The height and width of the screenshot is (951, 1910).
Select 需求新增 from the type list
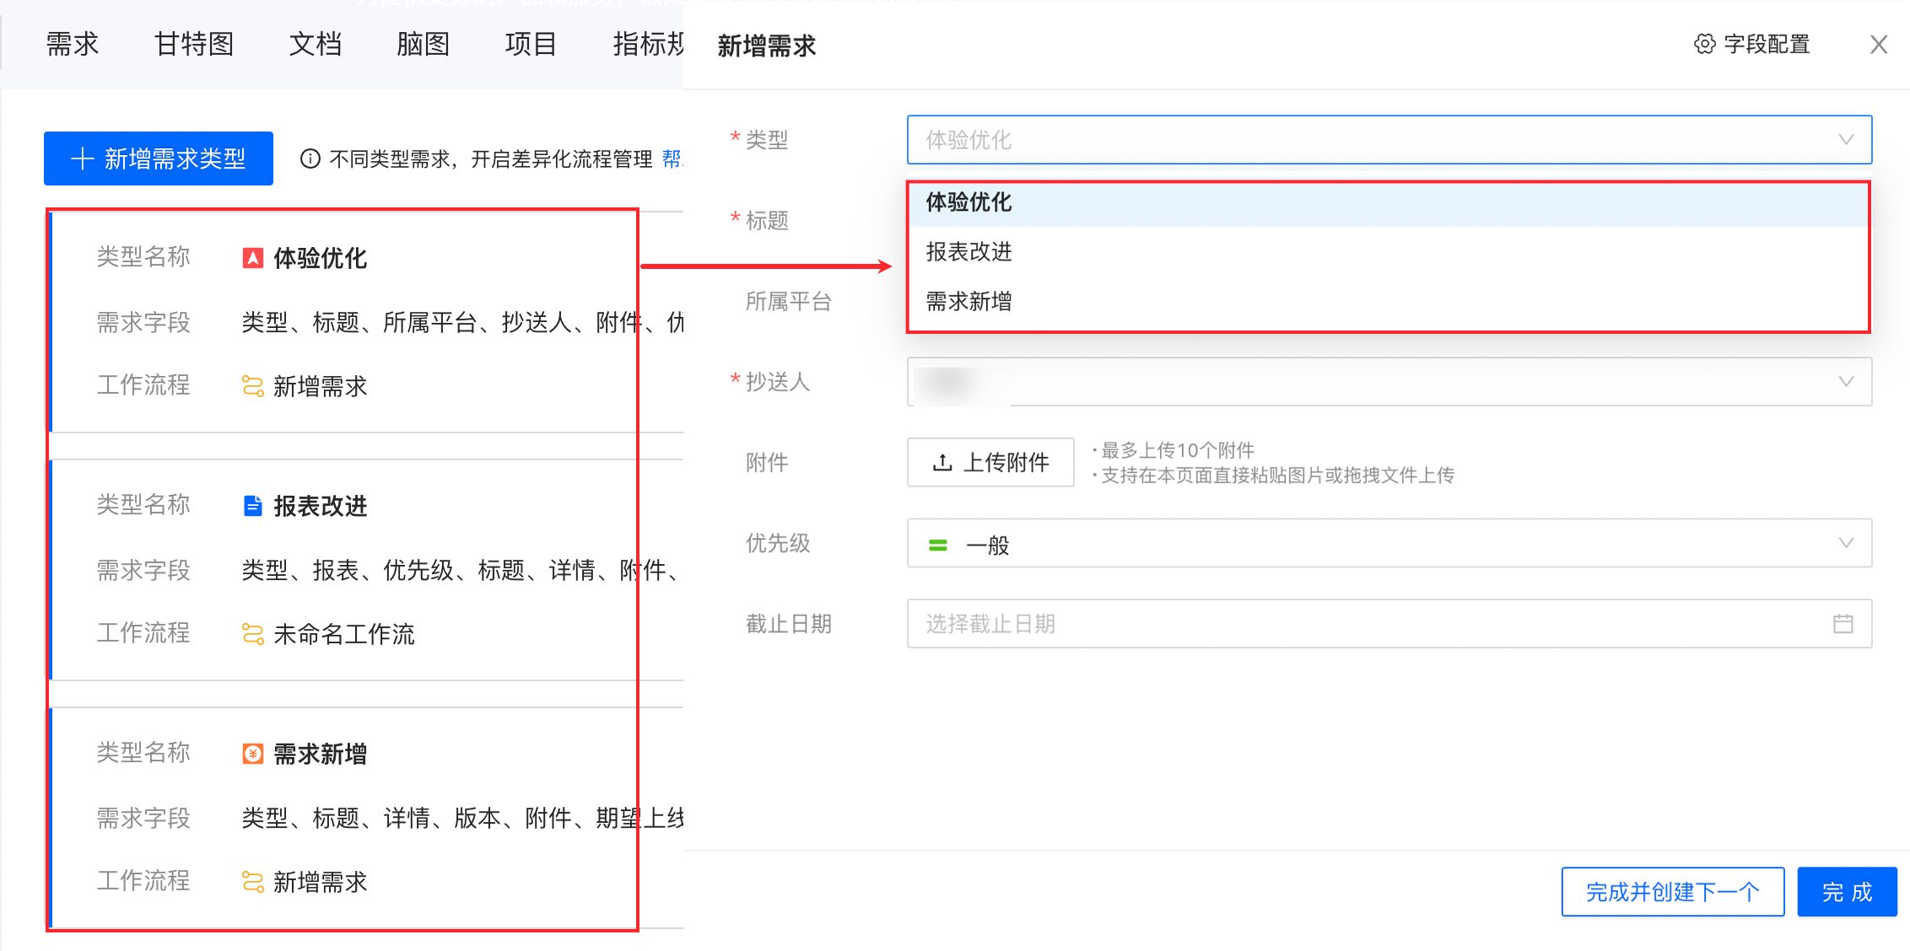[x=968, y=302]
